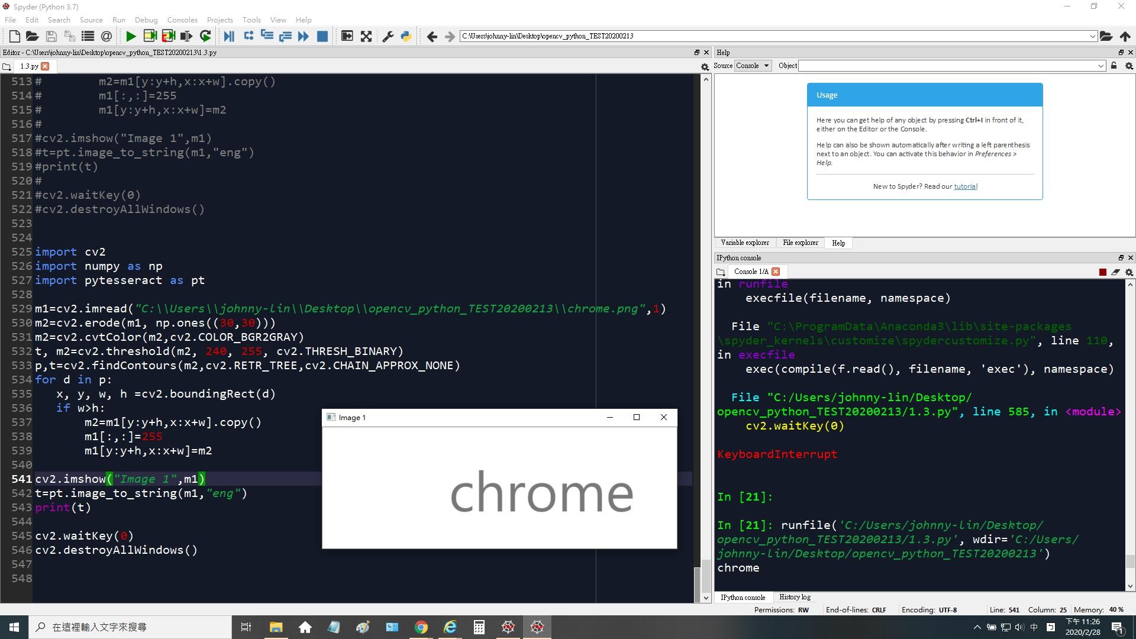Image resolution: width=1136 pixels, height=639 pixels.
Task: Open the console tab browse dropdown
Action: tap(721, 272)
